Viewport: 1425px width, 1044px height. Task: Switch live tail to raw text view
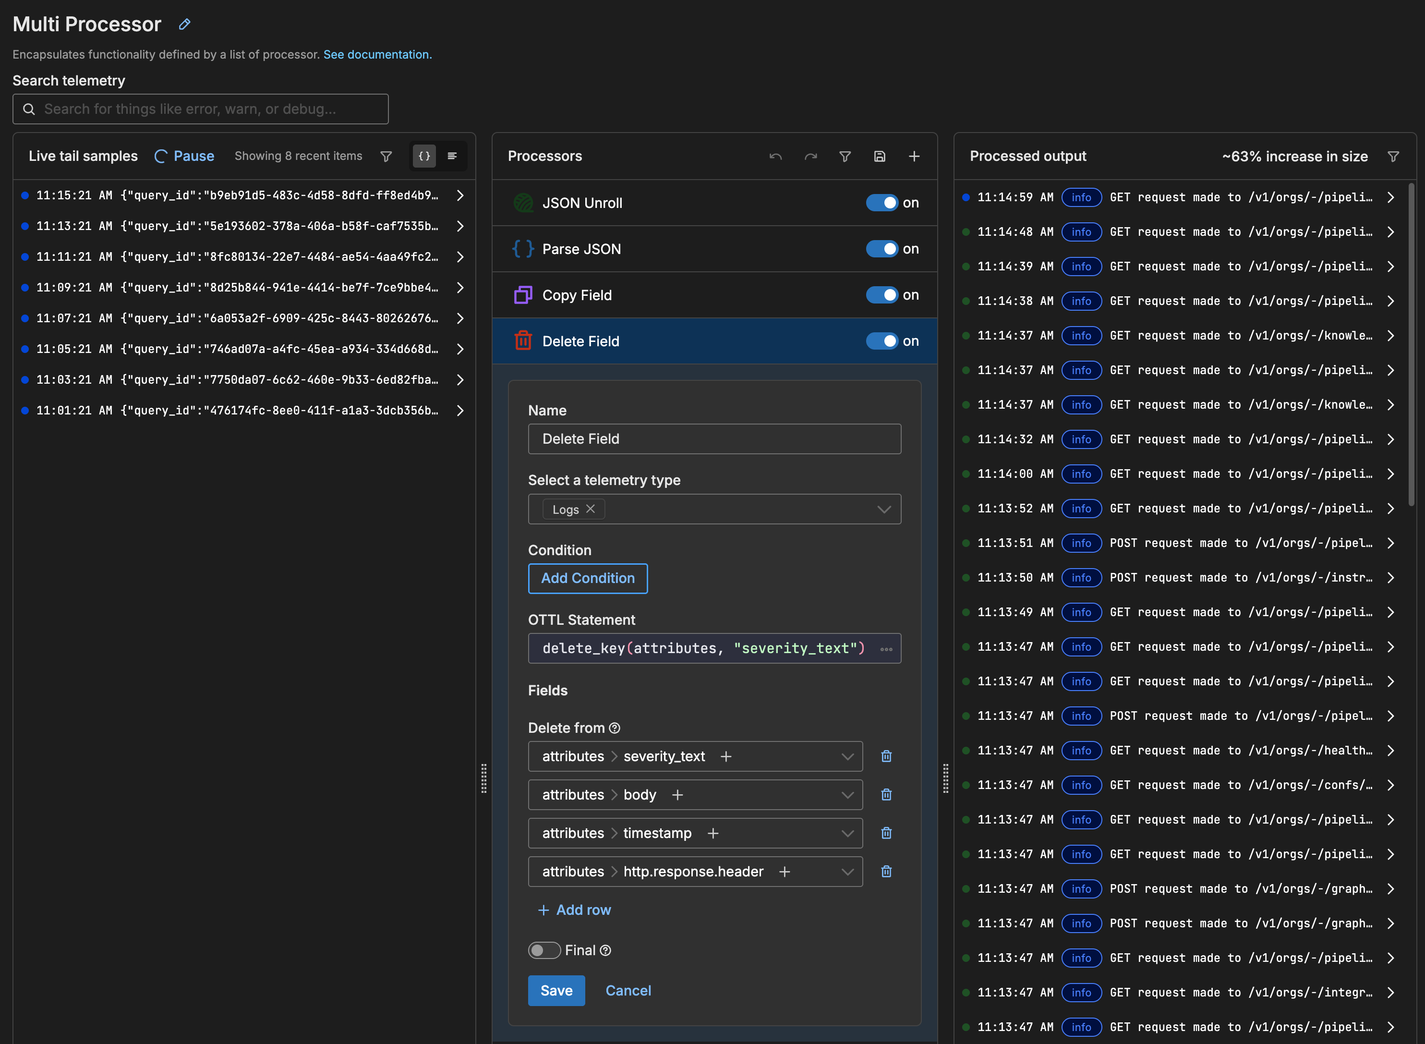(x=452, y=156)
